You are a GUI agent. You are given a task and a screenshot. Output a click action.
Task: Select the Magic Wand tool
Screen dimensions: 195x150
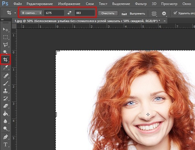tap(5, 52)
